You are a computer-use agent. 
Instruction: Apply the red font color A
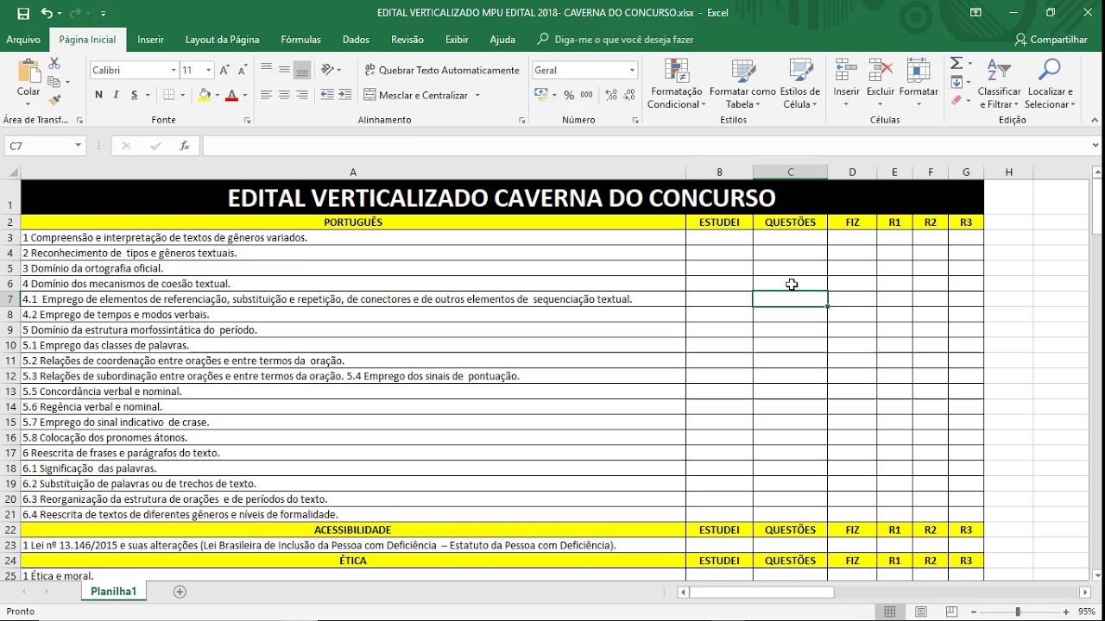coord(231,95)
